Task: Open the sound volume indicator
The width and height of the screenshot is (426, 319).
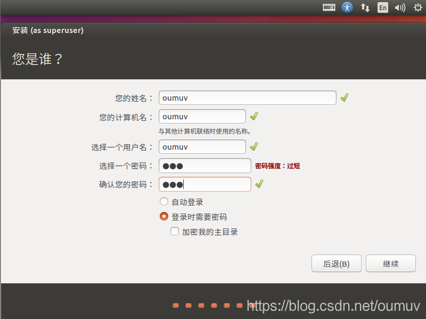Action: pos(400,7)
